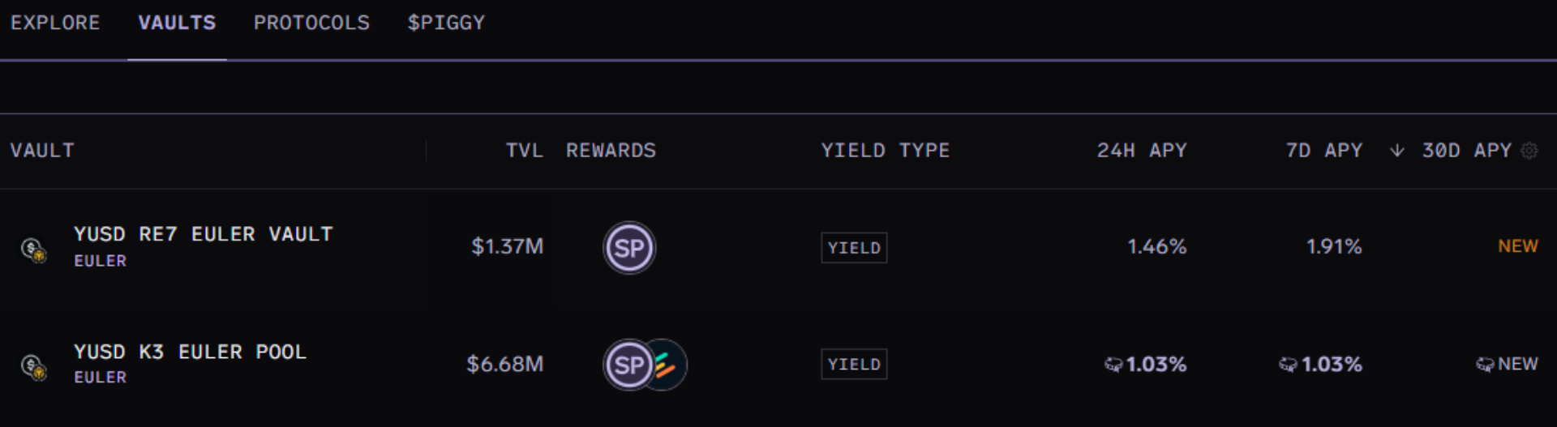
Task: Open the $PIGGY tab
Action: (446, 23)
